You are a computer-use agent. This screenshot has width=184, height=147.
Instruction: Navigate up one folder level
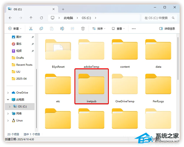(31, 18)
